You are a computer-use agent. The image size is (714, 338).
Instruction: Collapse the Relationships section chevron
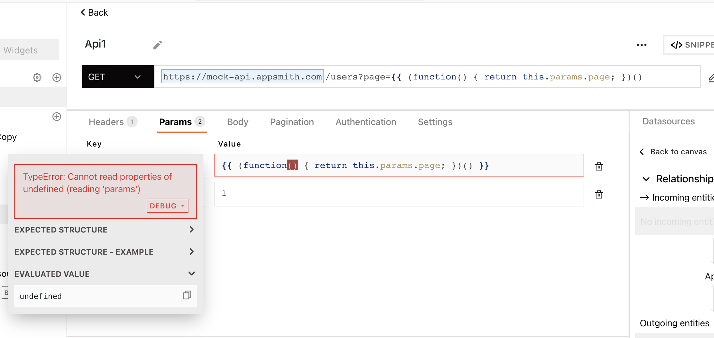646,179
